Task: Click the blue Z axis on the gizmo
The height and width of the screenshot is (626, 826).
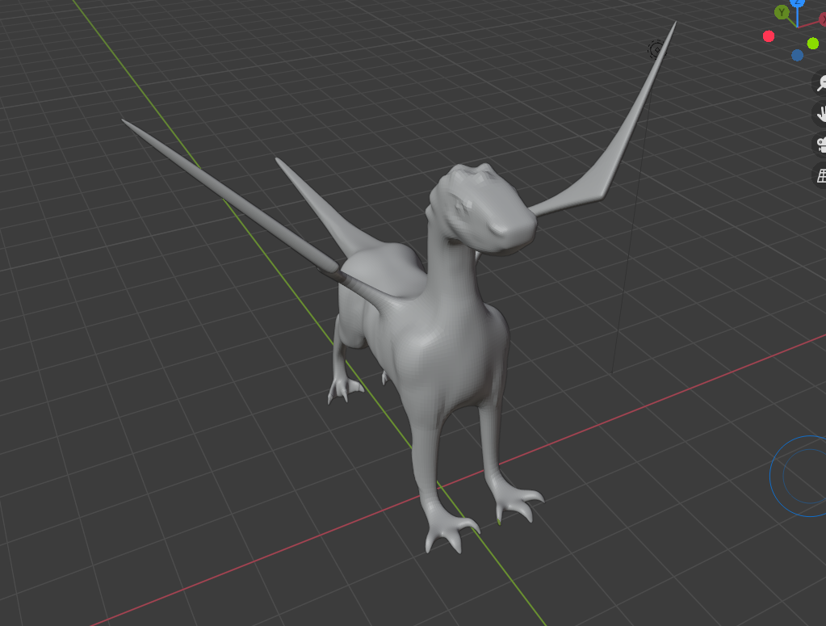Action: [x=798, y=3]
